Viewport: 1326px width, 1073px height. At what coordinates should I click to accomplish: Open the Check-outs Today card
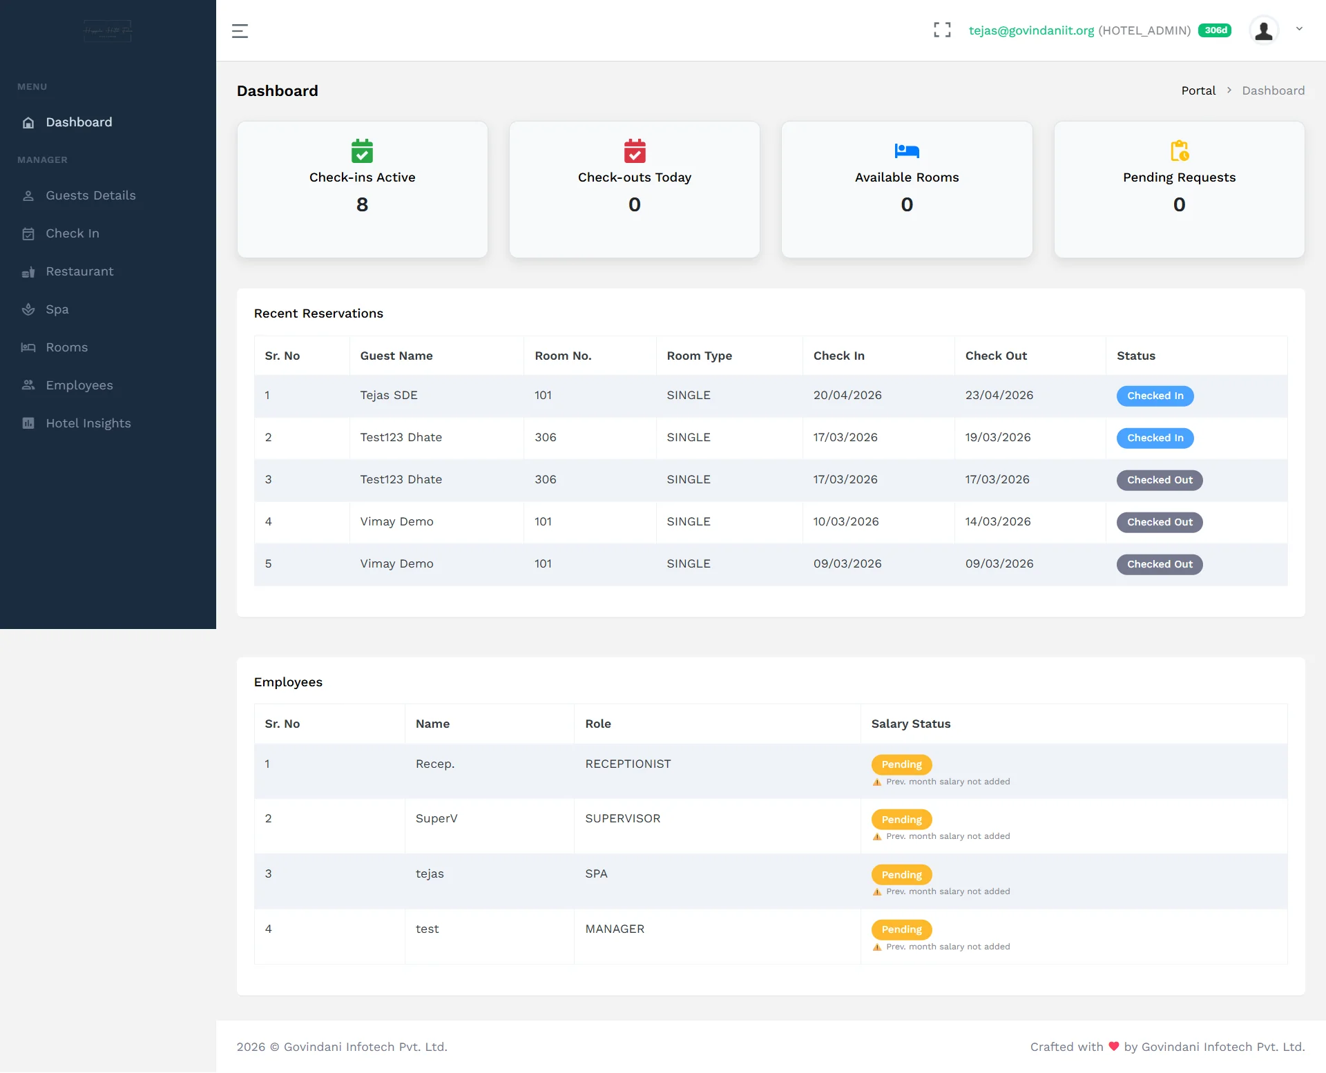(635, 190)
